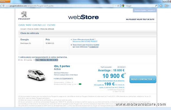
Task: Click the Choix du modèle breadcrumb
Action: point(33,29)
